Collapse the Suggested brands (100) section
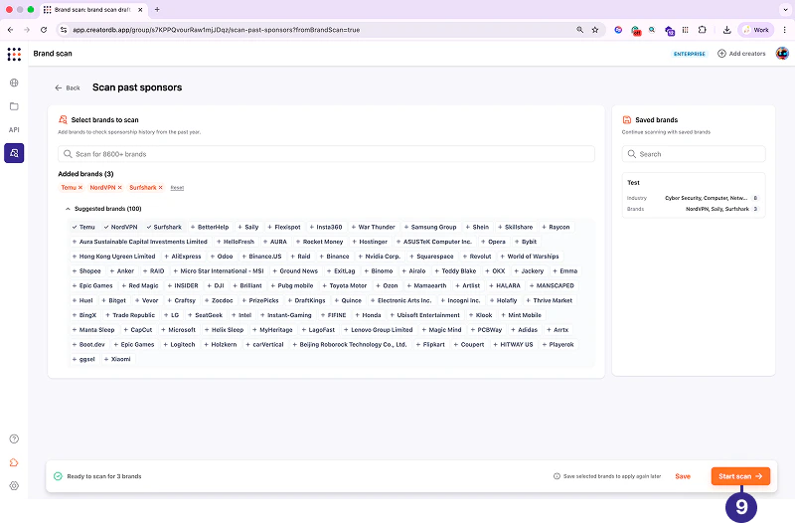 [x=103, y=209]
